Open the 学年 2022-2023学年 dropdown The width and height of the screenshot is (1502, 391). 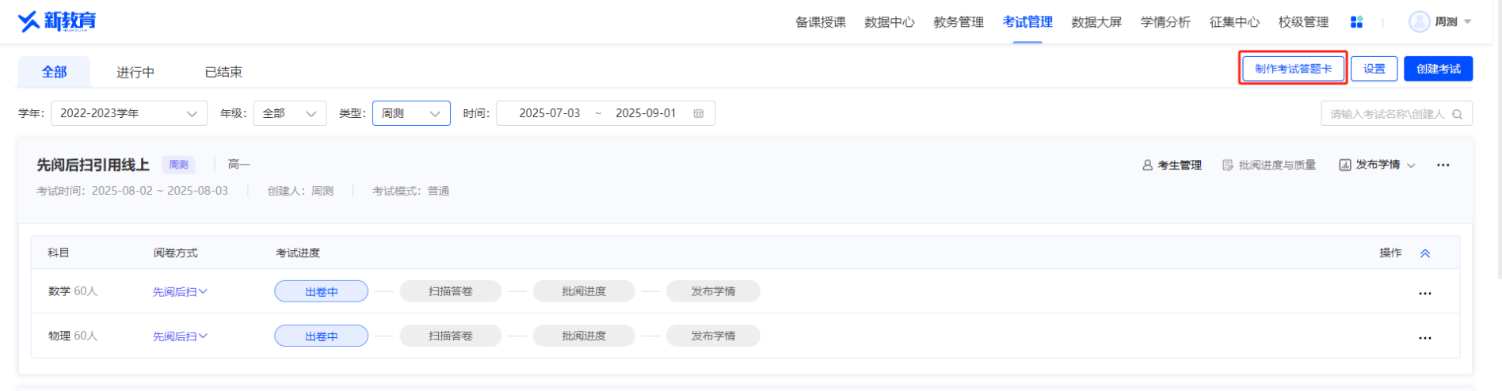point(129,113)
